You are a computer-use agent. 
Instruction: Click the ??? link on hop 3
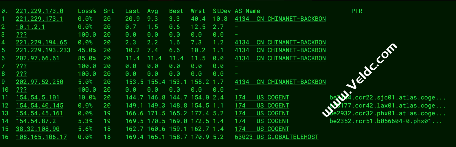(x=21, y=35)
